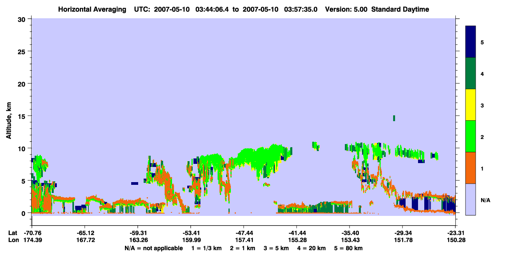Click latitude value -29.34
This screenshot has width=506, height=259.
[x=402, y=233]
